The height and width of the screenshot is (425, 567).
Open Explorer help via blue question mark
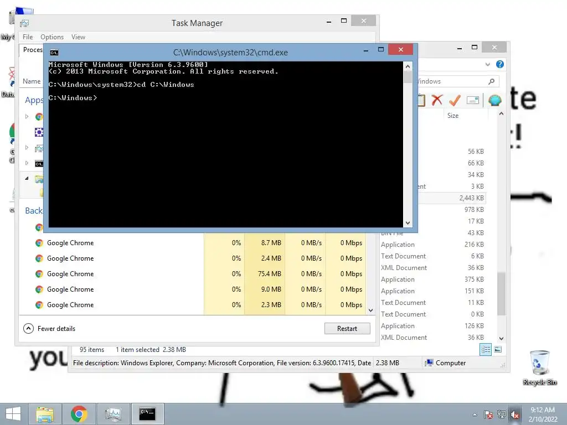[500, 64]
